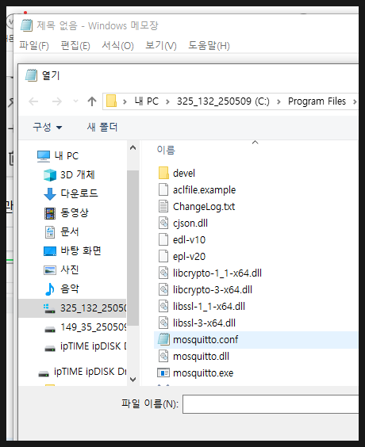The width and height of the screenshot is (365, 447).
Task: Click the devel folder icon
Action: [x=163, y=173]
